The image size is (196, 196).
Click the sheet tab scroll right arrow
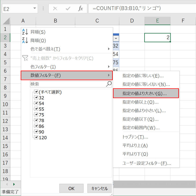(14, 184)
